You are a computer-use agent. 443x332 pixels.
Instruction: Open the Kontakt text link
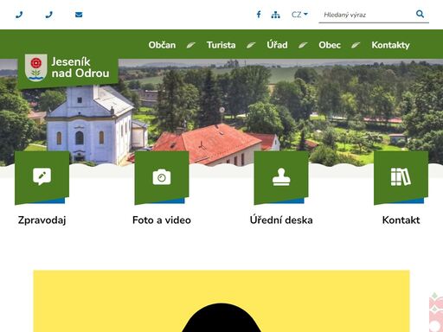401,220
